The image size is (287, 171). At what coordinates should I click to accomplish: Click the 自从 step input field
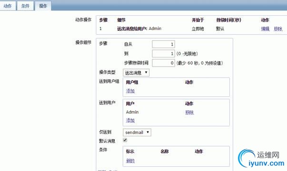click(x=163, y=44)
